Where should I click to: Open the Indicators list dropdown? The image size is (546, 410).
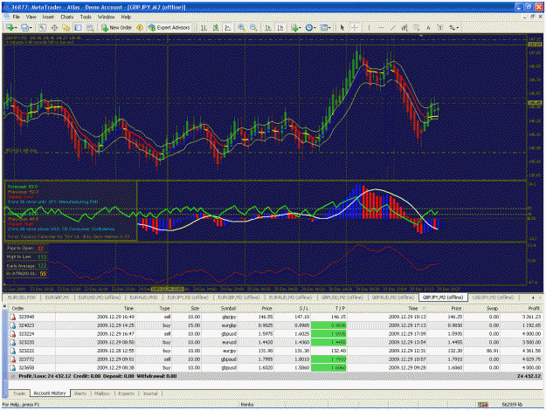(x=295, y=27)
